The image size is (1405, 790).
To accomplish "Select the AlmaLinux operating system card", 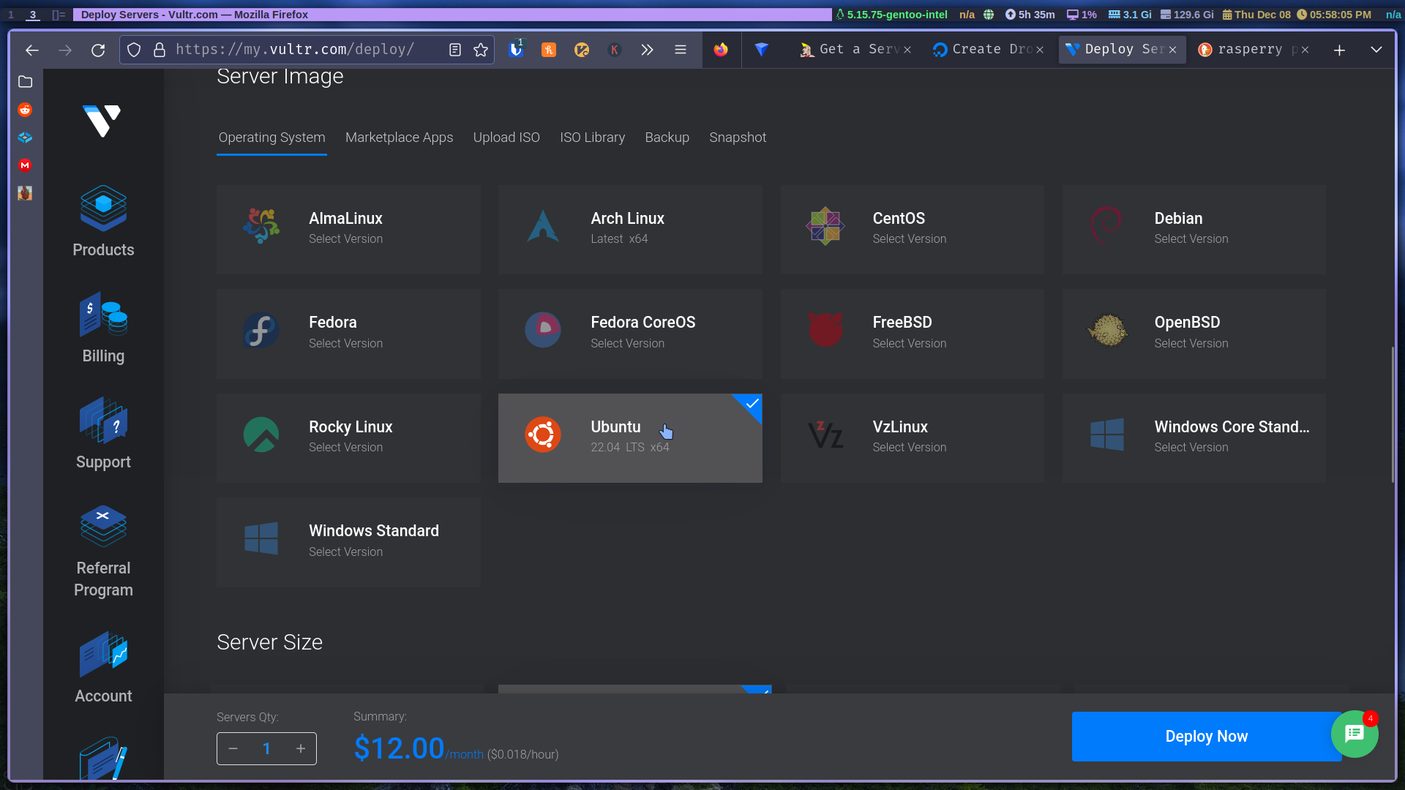I will pyautogui.click(x=348, y=230).
